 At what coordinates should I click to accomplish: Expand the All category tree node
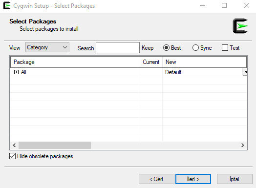(16, 72)
